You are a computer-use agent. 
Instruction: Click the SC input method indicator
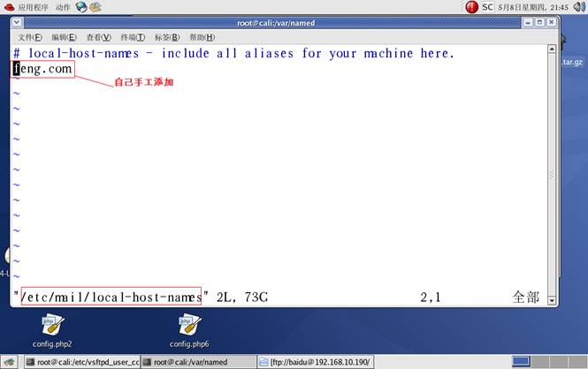click(487, 7)
